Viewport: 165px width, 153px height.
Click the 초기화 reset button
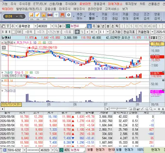pos(116,32)
